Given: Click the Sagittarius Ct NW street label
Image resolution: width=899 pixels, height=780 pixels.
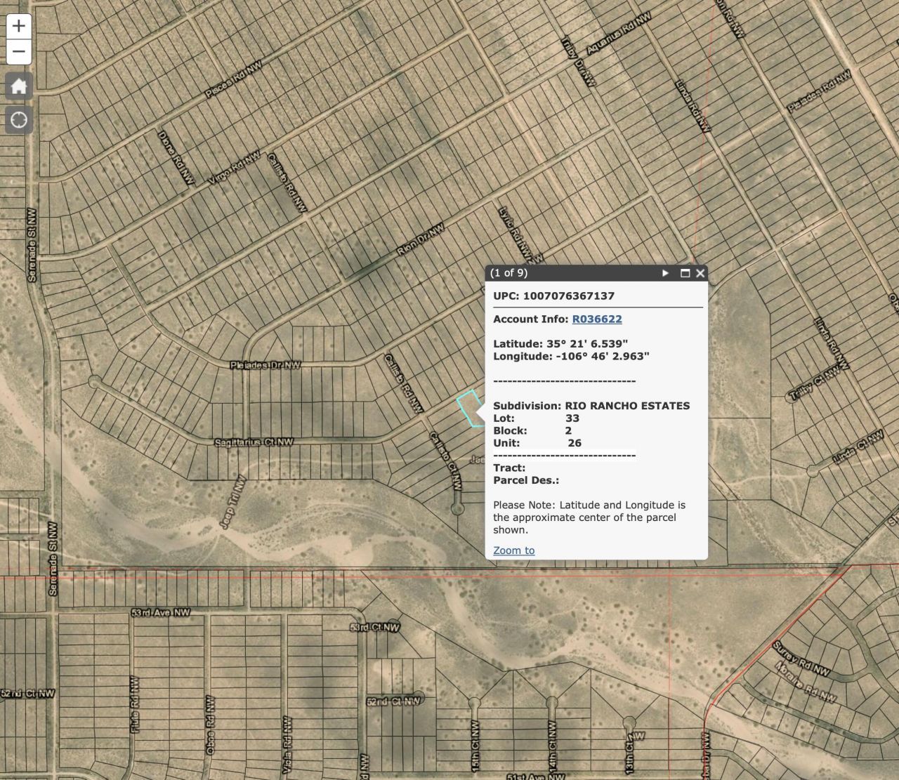Looking at the screenshot, I should coord(254,442).
